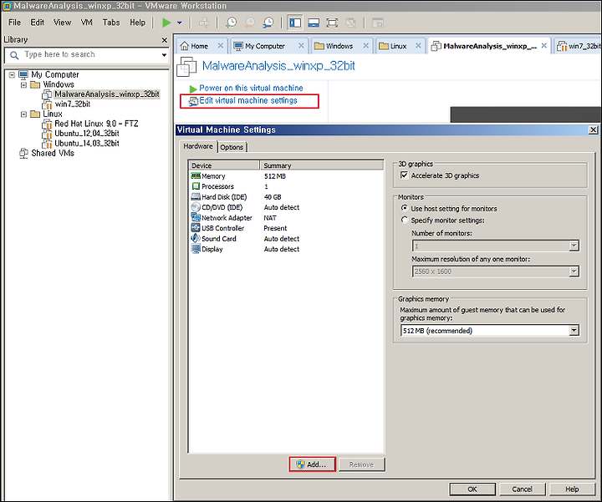Screen dimensions: 602x502
Task: Click the Cancel button in settings
Action: point(522,489)
